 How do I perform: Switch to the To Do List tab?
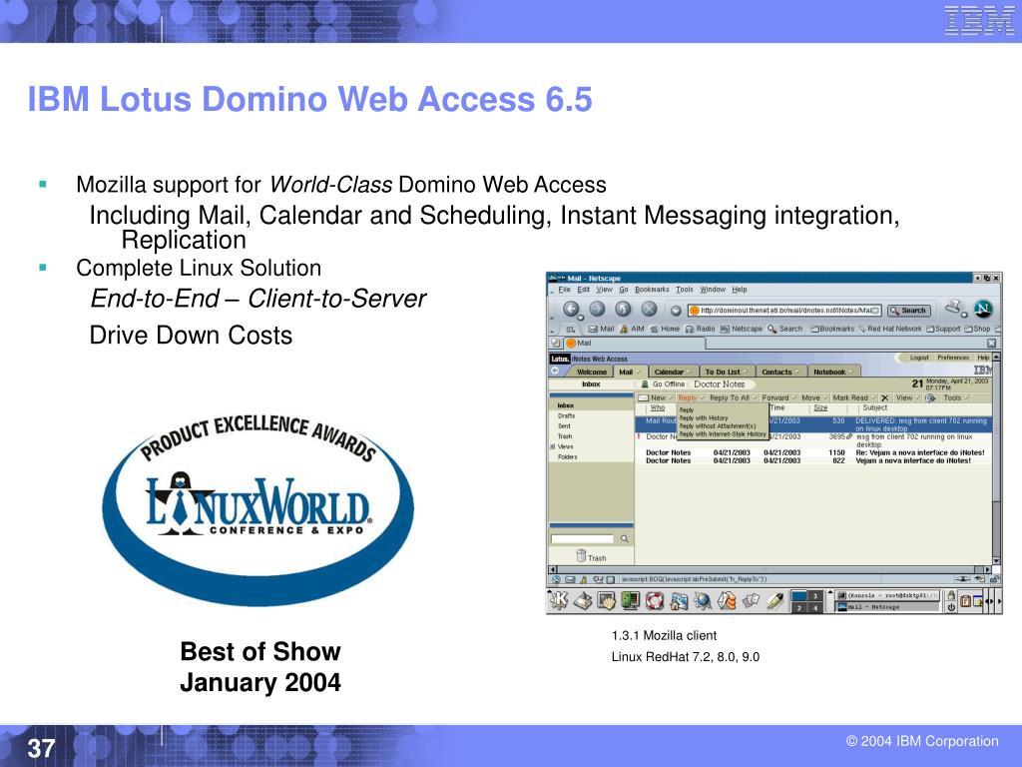click(727, 372)
